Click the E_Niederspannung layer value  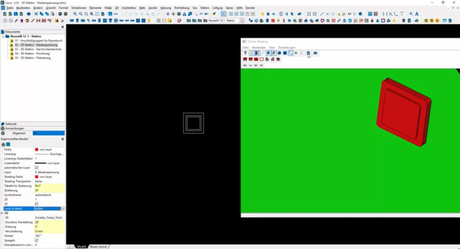[47, 172]
